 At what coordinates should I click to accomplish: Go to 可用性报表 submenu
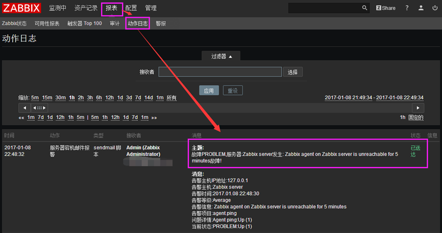(47, 24)
